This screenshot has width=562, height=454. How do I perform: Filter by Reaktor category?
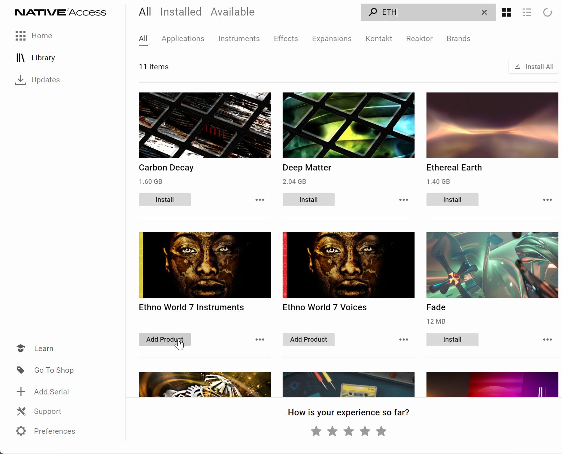[x=419, y=39]
